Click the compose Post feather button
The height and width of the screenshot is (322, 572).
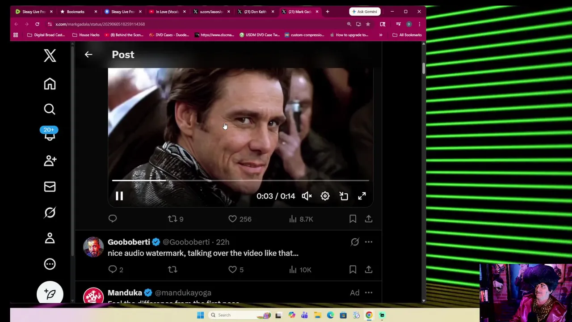(x=50, y=294)
